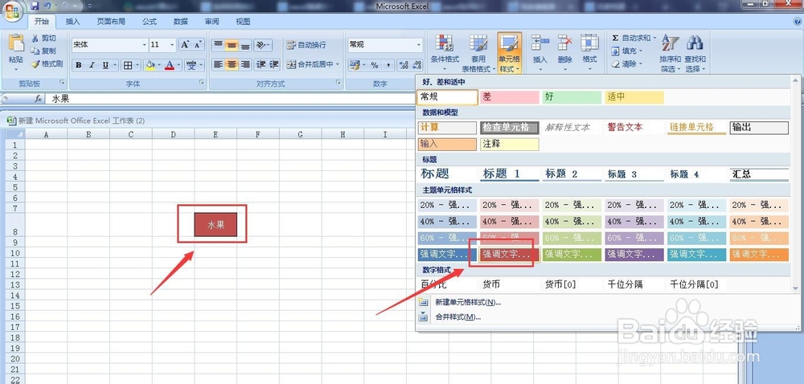Image resolution: width=804 pixels, height=384 pixels.
Task: Collapse the 单元格样式 cell styles gallery
Action: pos(509,54)
